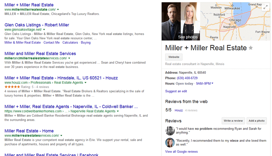Image resolution: width=272 pixels, height=156 pixels.
Task: Open the Houzz Hinsdale, IL result title
Action: [61, 78]
